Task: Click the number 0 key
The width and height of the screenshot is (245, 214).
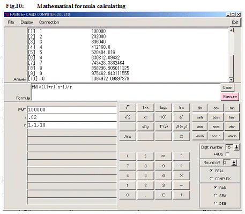Action: point(128,195)
